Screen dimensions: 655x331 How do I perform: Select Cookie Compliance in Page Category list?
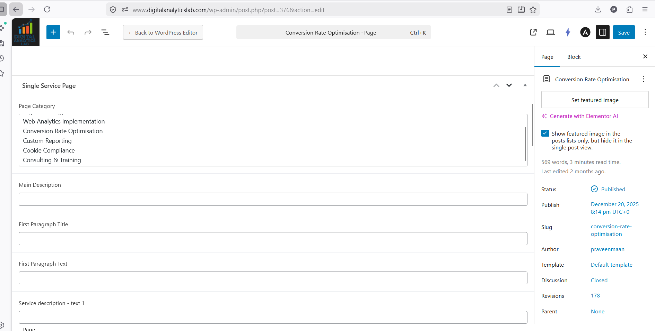click(49, 150)
